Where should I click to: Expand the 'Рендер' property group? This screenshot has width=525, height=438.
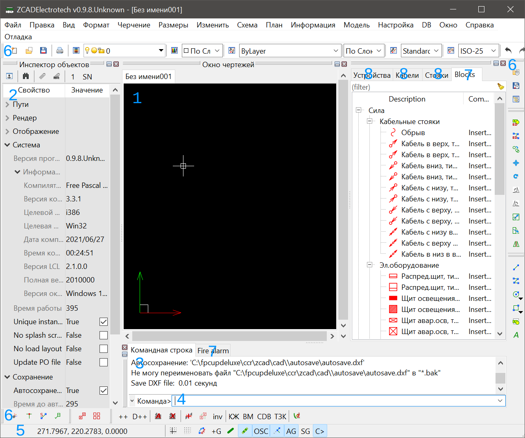[x=7, y=118]
